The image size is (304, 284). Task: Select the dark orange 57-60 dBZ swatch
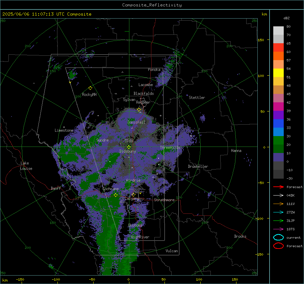(x=278, y=56)
